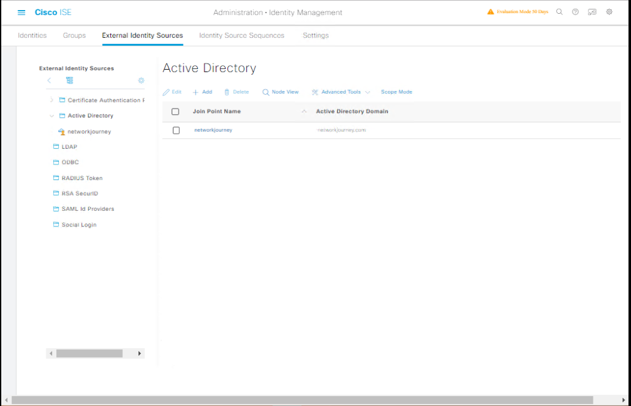Click the ODBC folder icon
631x406 pixels.
[56, 162]
